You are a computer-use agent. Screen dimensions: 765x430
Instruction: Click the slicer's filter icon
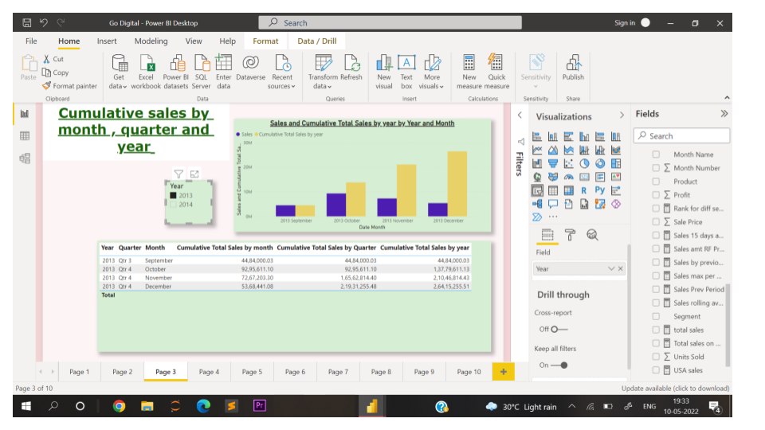[178, 174]
